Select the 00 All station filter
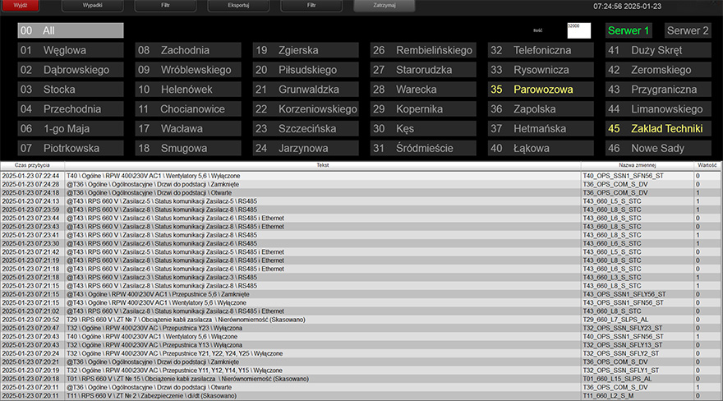Viewport: 723px width, 401px height. (71, 30)
